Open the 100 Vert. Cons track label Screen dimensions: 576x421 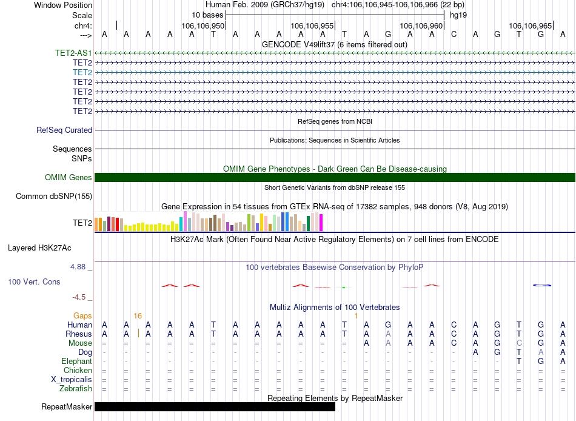(x=34, y=282)
